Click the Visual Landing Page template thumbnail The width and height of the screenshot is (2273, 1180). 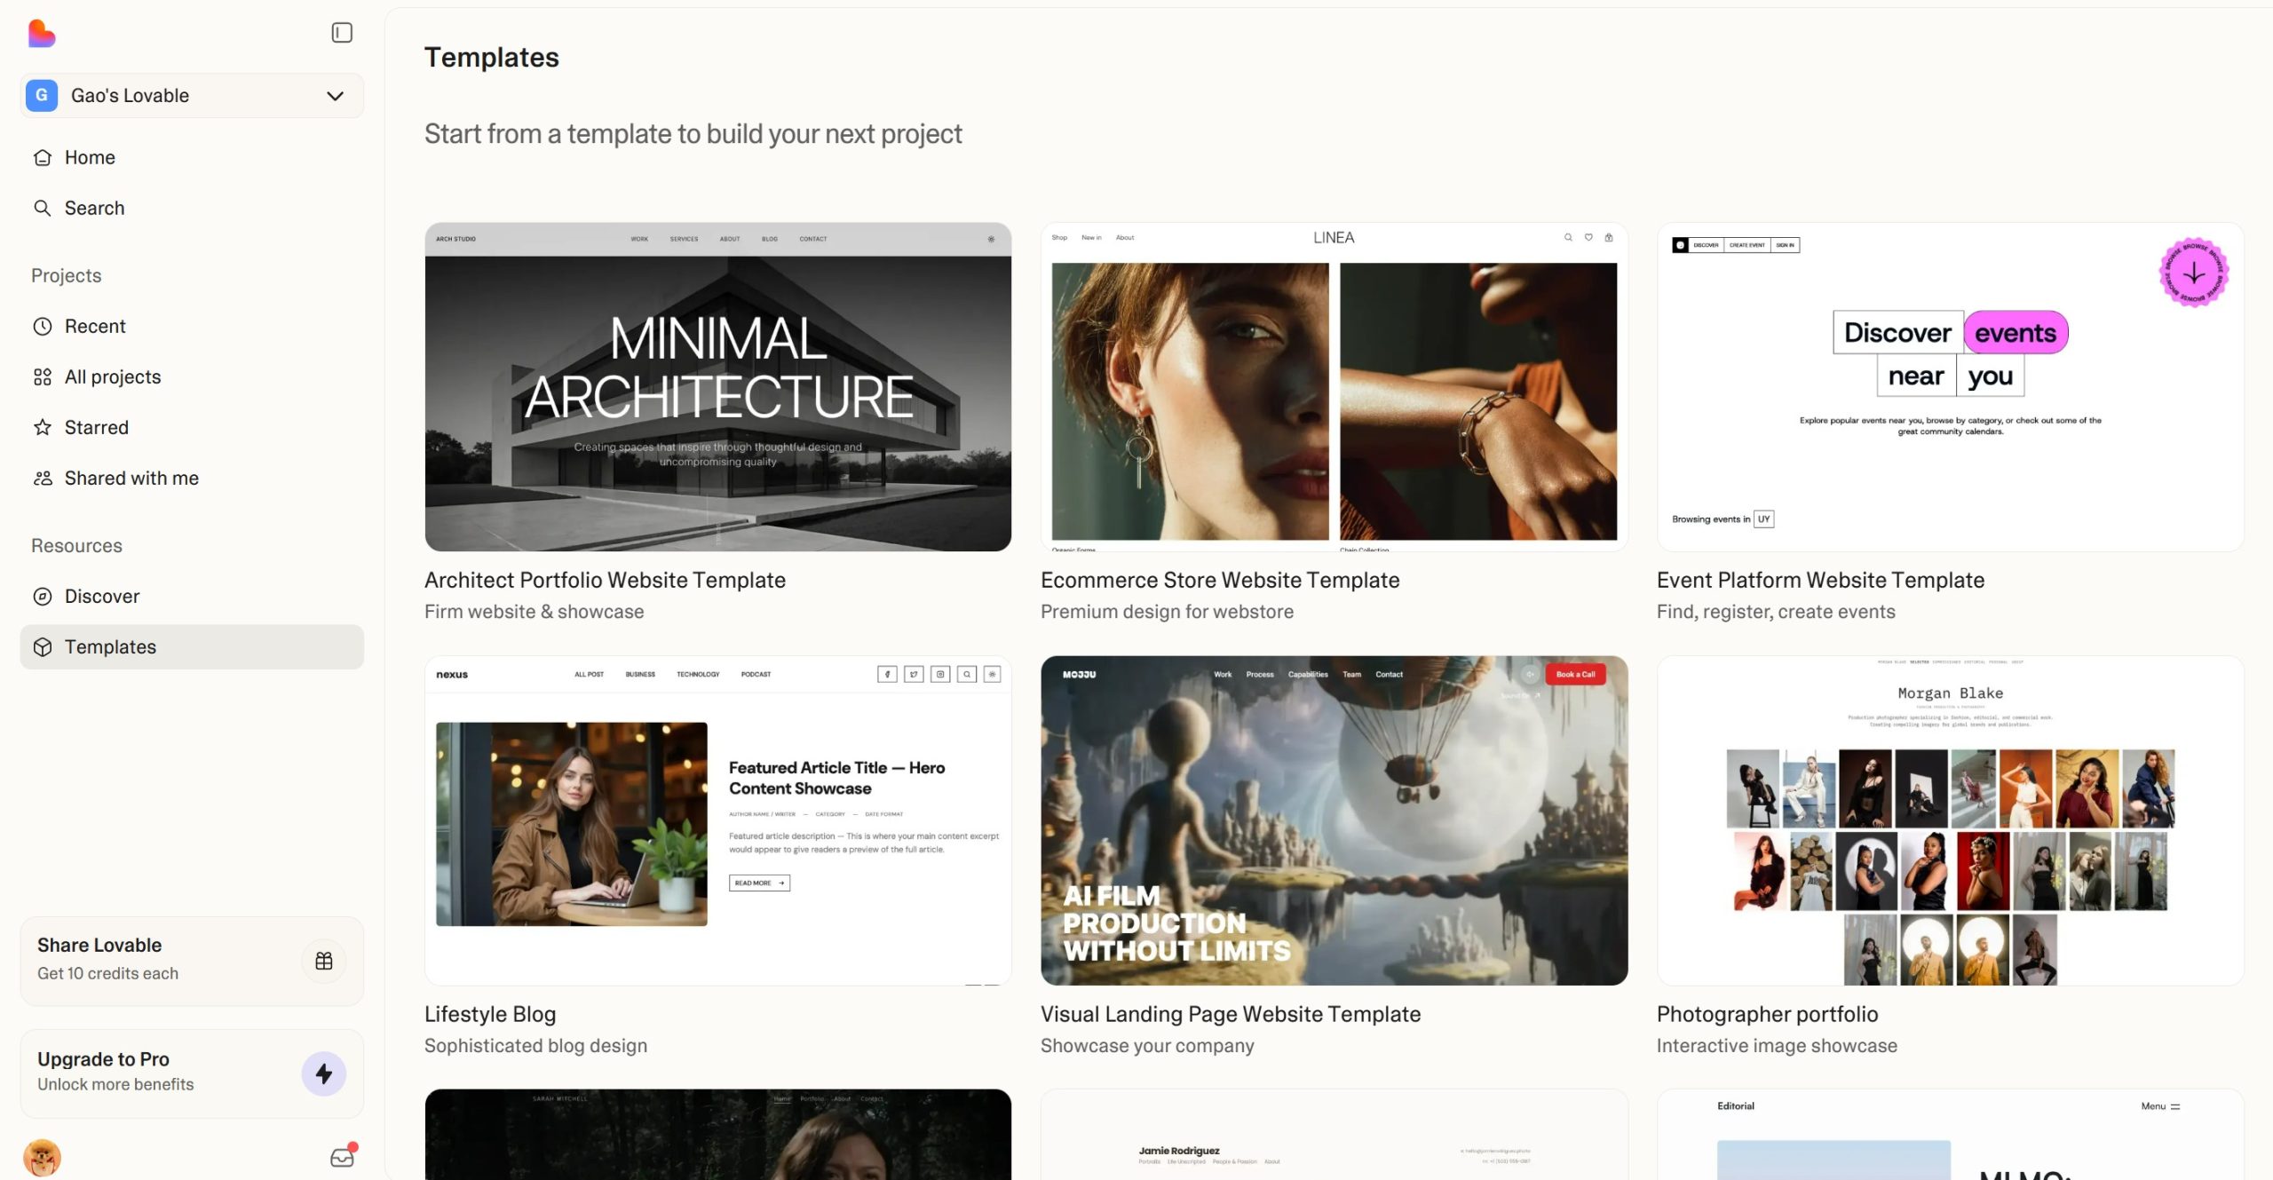click(1333, 820)
